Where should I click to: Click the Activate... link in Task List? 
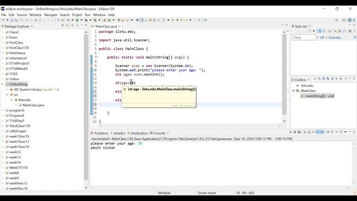point(335,37)
